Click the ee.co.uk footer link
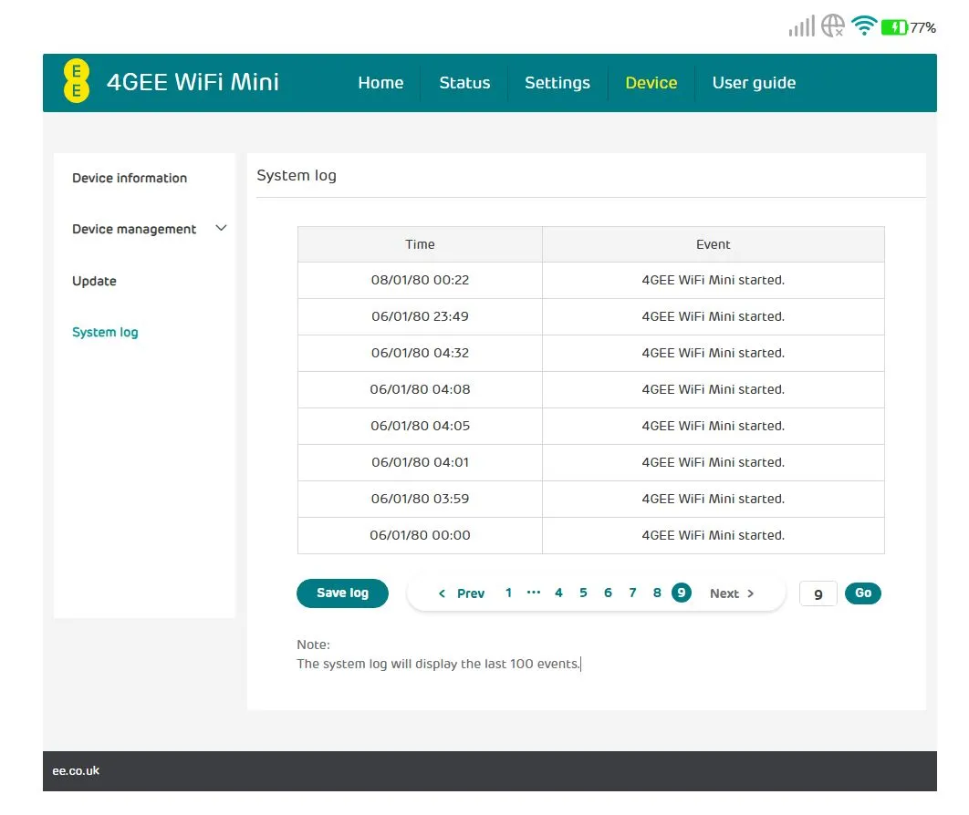The width and height of the screenshot is (969, 815). point(75,770)
